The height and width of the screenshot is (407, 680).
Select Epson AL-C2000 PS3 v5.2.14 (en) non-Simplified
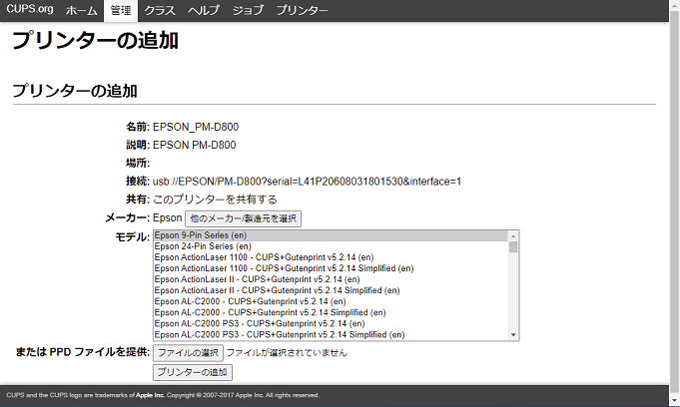pos(332,324)
